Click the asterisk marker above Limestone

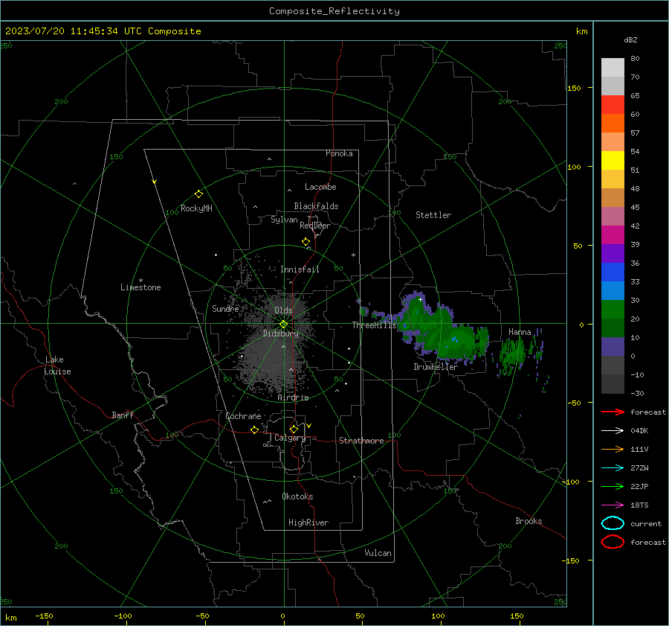[x=140, y=281]
